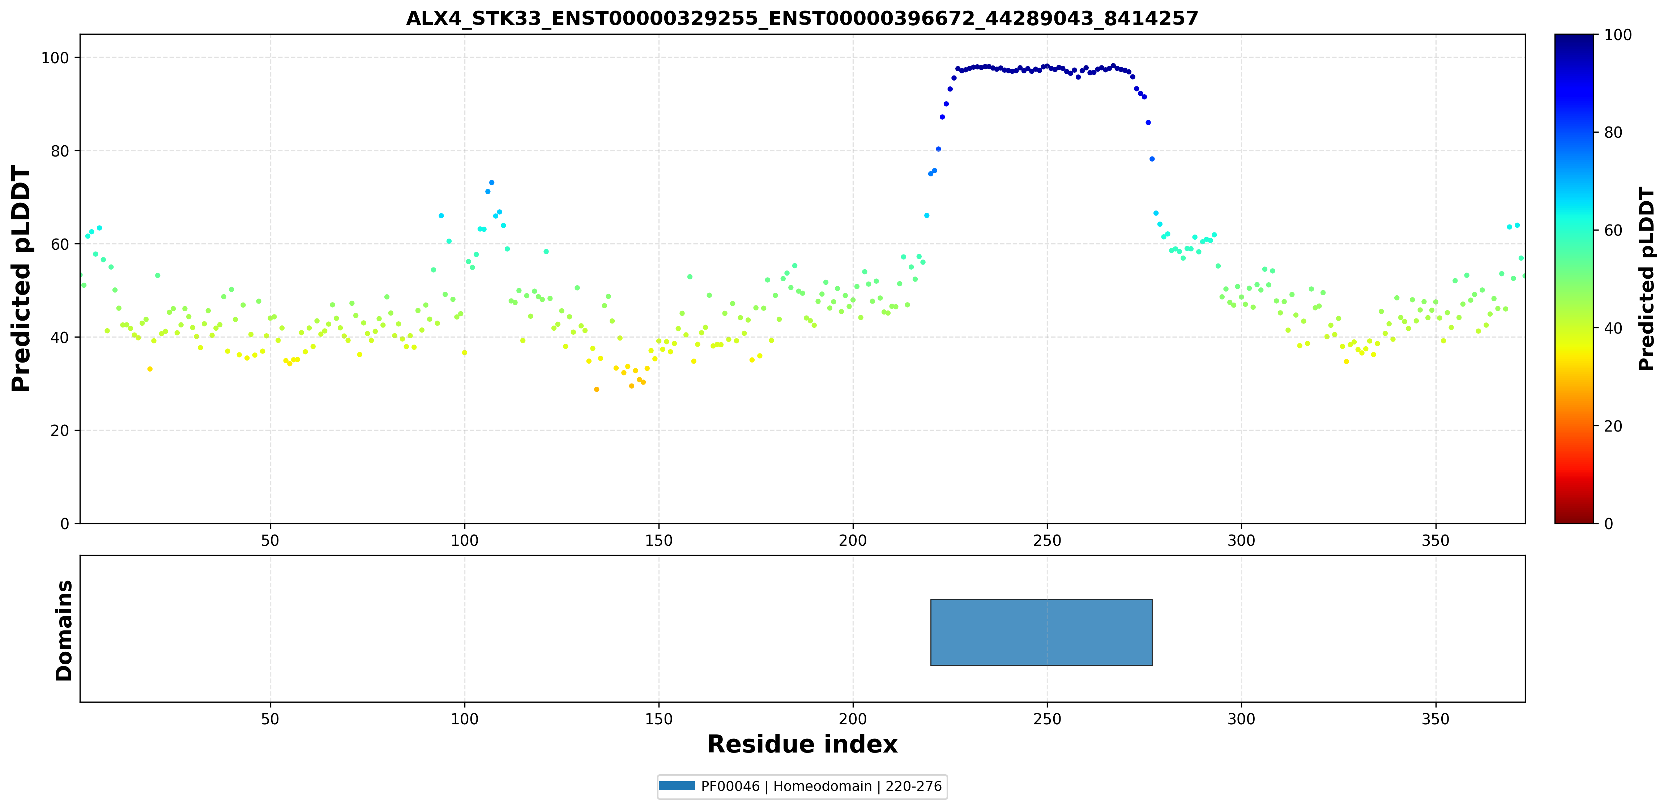Click the y-axis tick label 100
1668x810 pixels.
(x=55, y=57)
